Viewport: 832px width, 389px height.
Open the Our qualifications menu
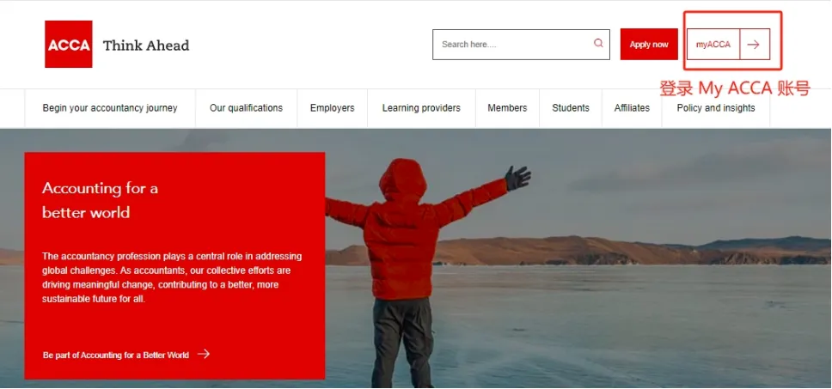(246, 108)
